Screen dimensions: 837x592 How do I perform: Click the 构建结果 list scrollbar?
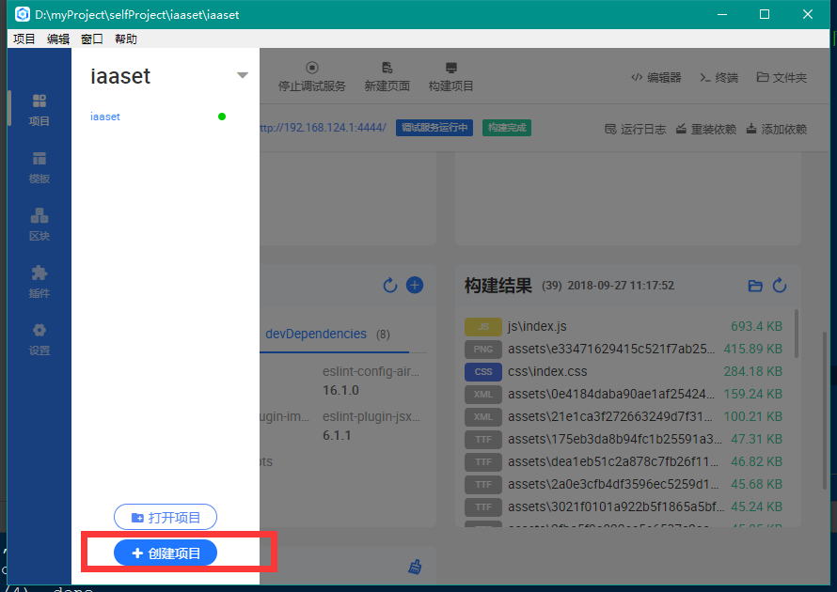797,334
